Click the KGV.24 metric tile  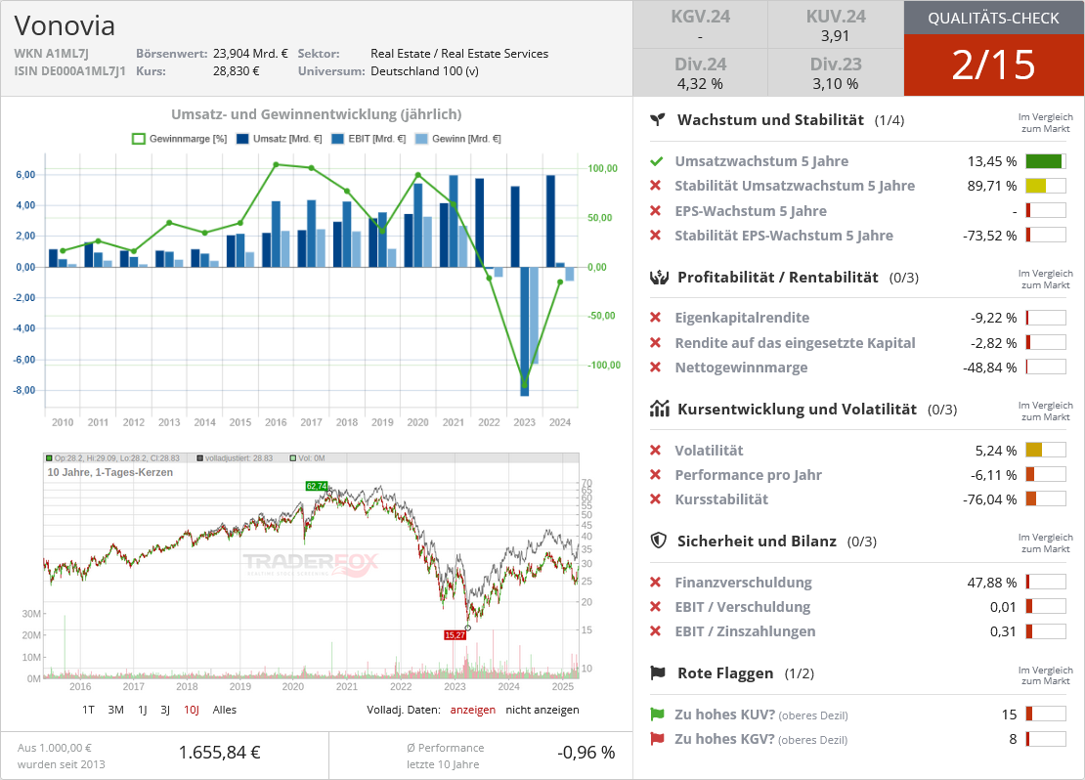coord(700,24)
